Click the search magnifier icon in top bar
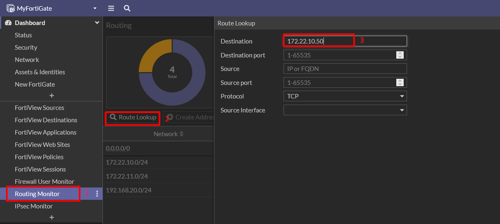The width and height of the screenshot is (500, 224). [127, 8]
